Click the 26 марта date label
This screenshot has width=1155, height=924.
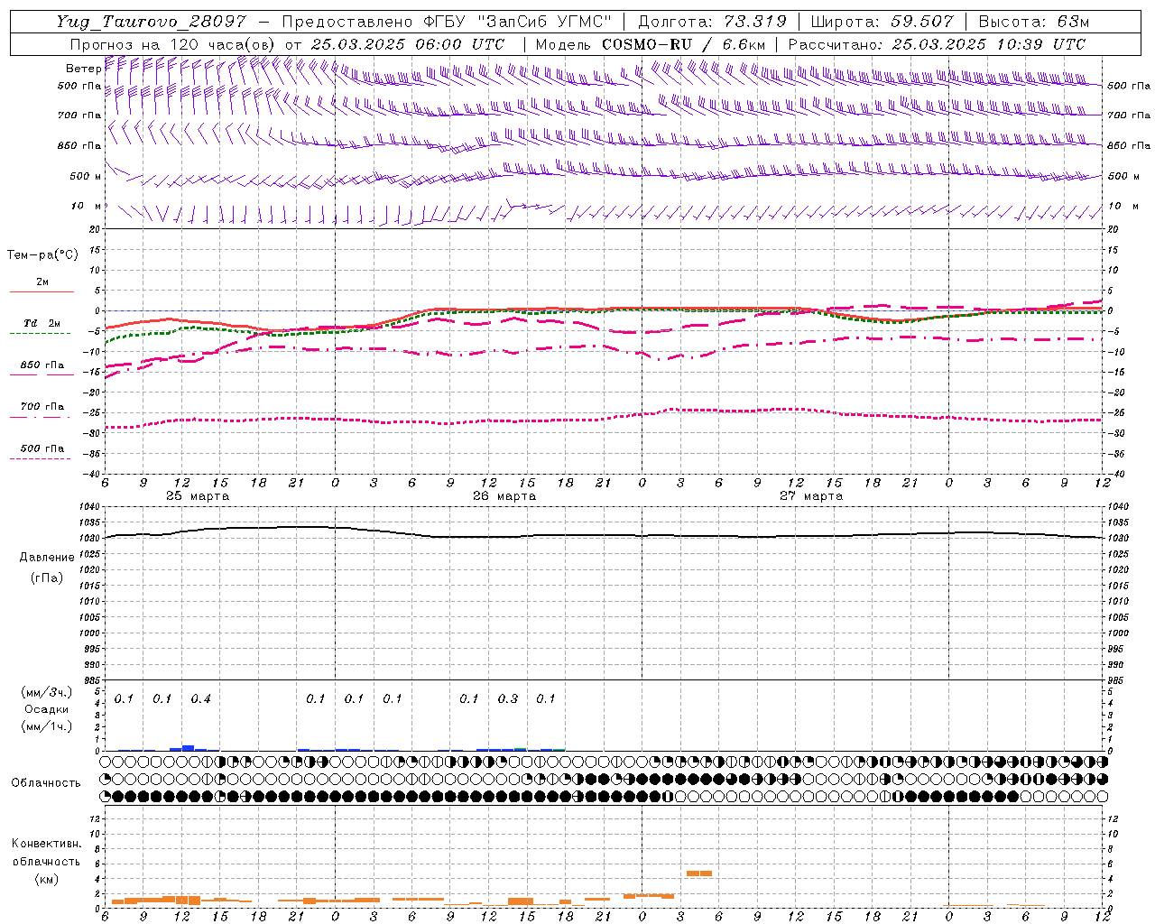pyautogui.click(x=504, y=496)
